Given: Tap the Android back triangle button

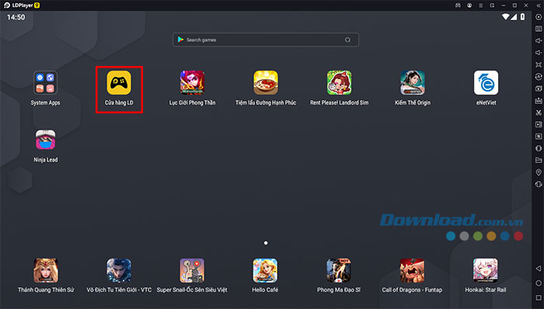Looking at the screenshot, I should click(539, 269).
